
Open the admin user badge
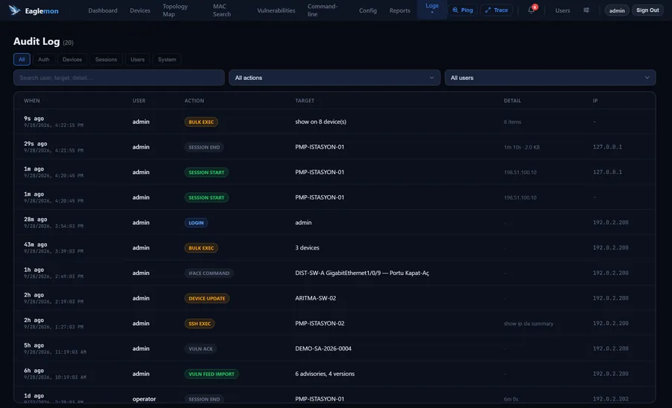[617, 10]
